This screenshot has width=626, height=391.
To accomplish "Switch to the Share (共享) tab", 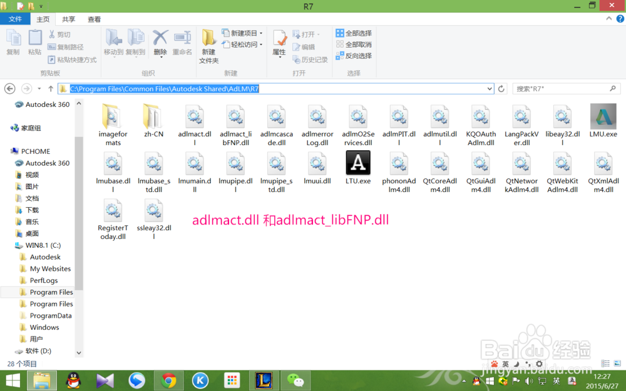I will (69, 19).
